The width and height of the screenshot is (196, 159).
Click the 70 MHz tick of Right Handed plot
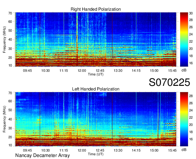[10, 13]
